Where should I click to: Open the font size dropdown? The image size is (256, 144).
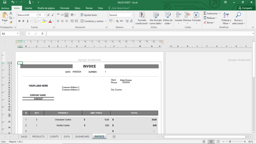[45, 15]
